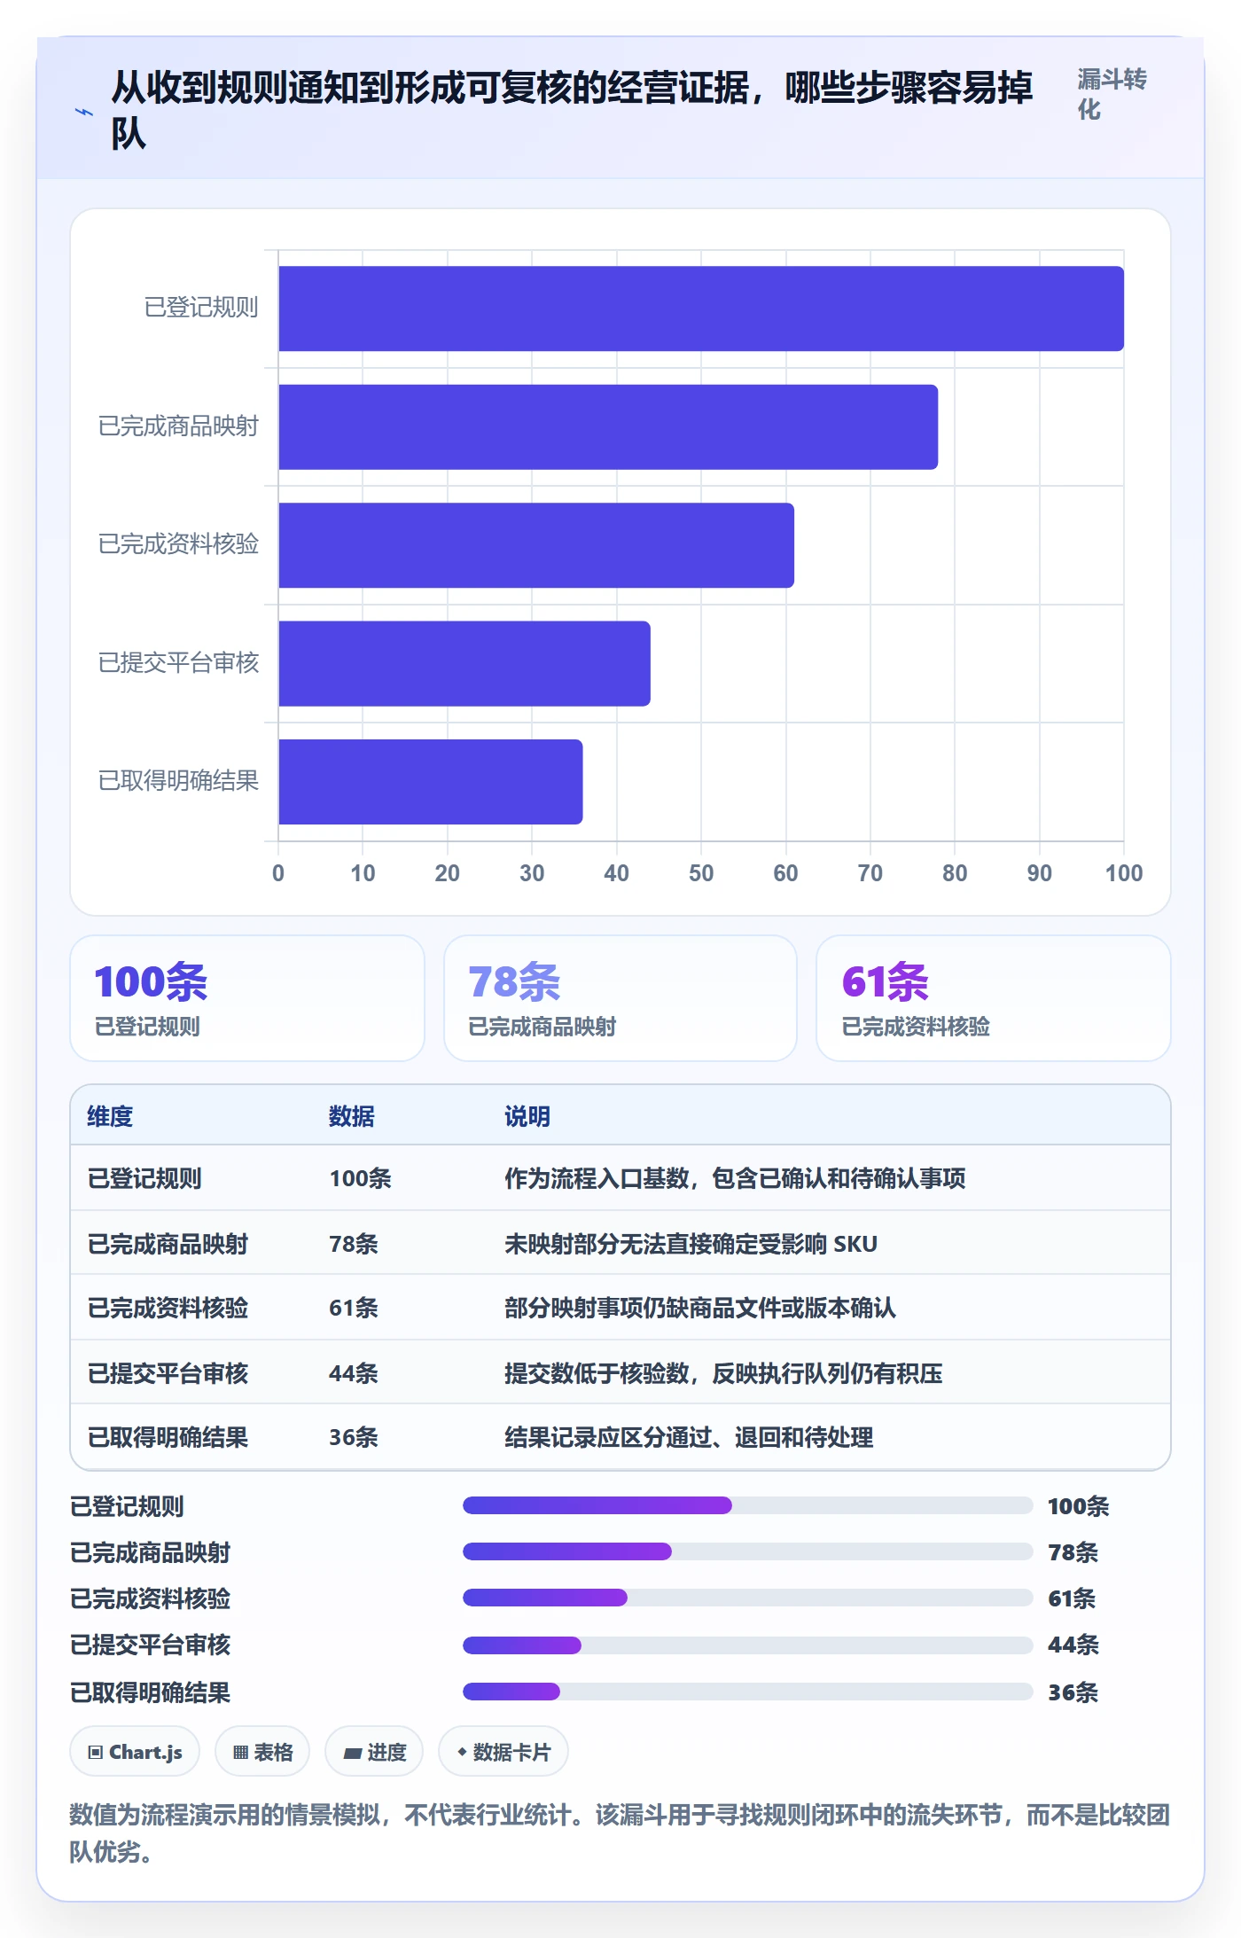This screenshot has height=1938, width=1241.
Task: Click the 已完成商品映射 progress bar
Action: click(x=747, y=1551)
